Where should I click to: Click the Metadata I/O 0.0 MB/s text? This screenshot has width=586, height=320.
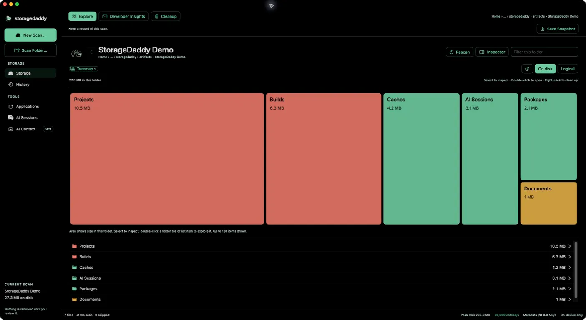pyautogui.click(x=540, y=315)
